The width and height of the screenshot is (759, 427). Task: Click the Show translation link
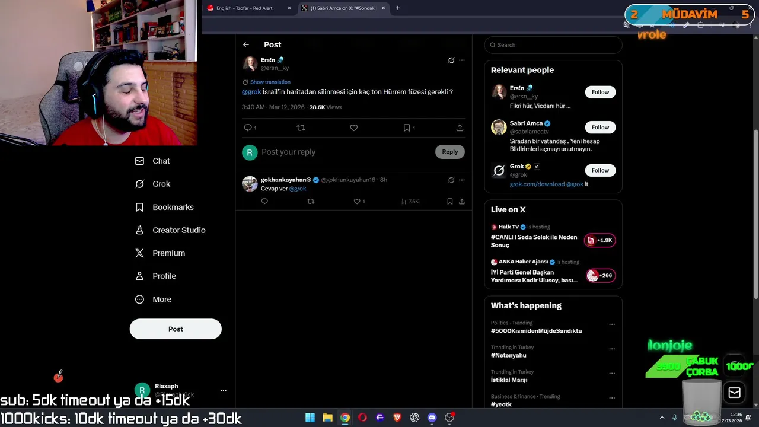pos(270,82)
